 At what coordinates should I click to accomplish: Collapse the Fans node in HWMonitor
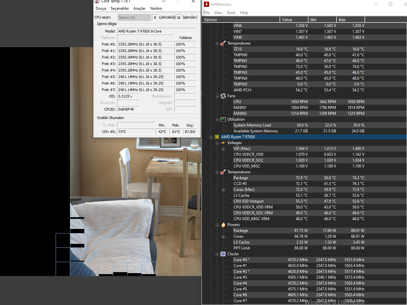[217, 96]
